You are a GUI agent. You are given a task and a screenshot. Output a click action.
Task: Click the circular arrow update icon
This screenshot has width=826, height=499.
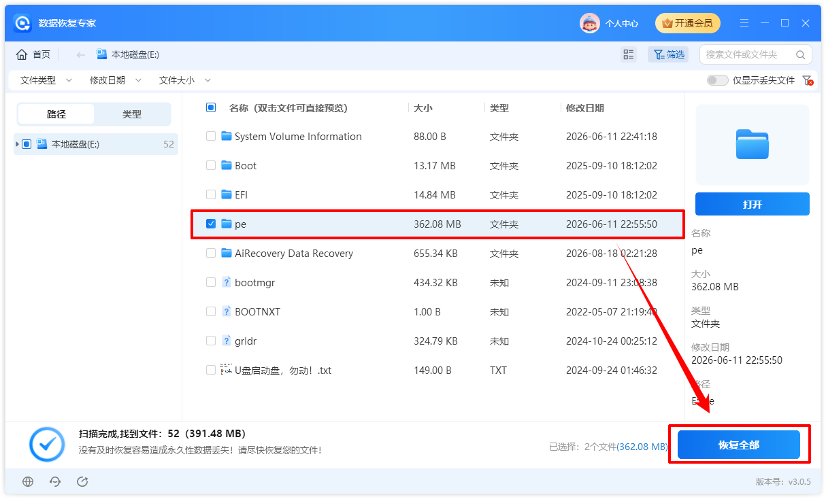pos(82,481)
